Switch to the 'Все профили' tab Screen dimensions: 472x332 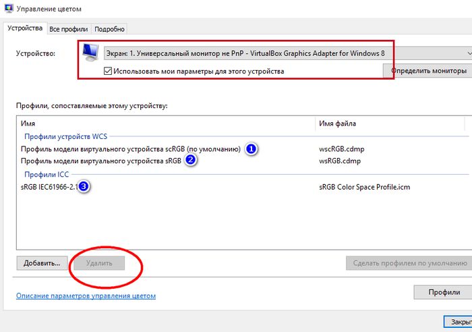[68, 28]
